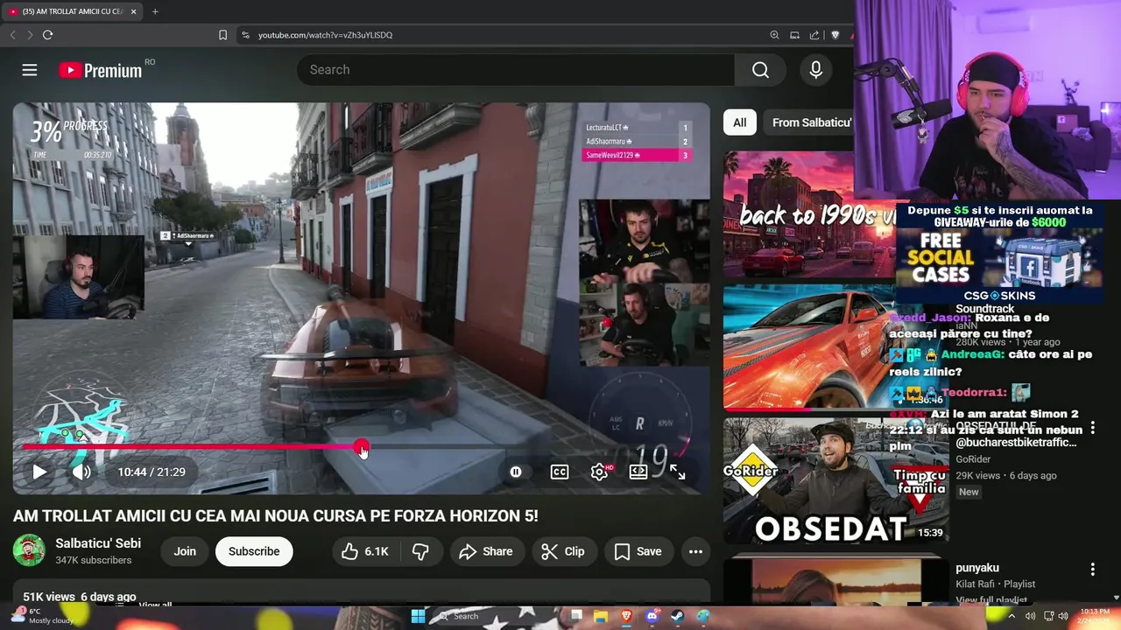
Task: Select the All filter chip
Action: 740,122
